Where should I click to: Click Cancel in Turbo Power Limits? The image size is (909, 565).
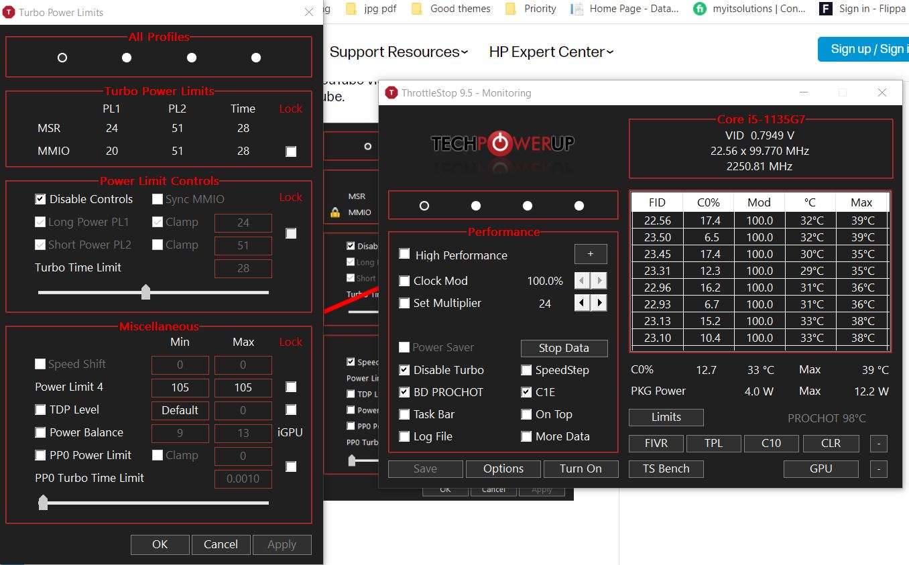[x=221, y=544]
